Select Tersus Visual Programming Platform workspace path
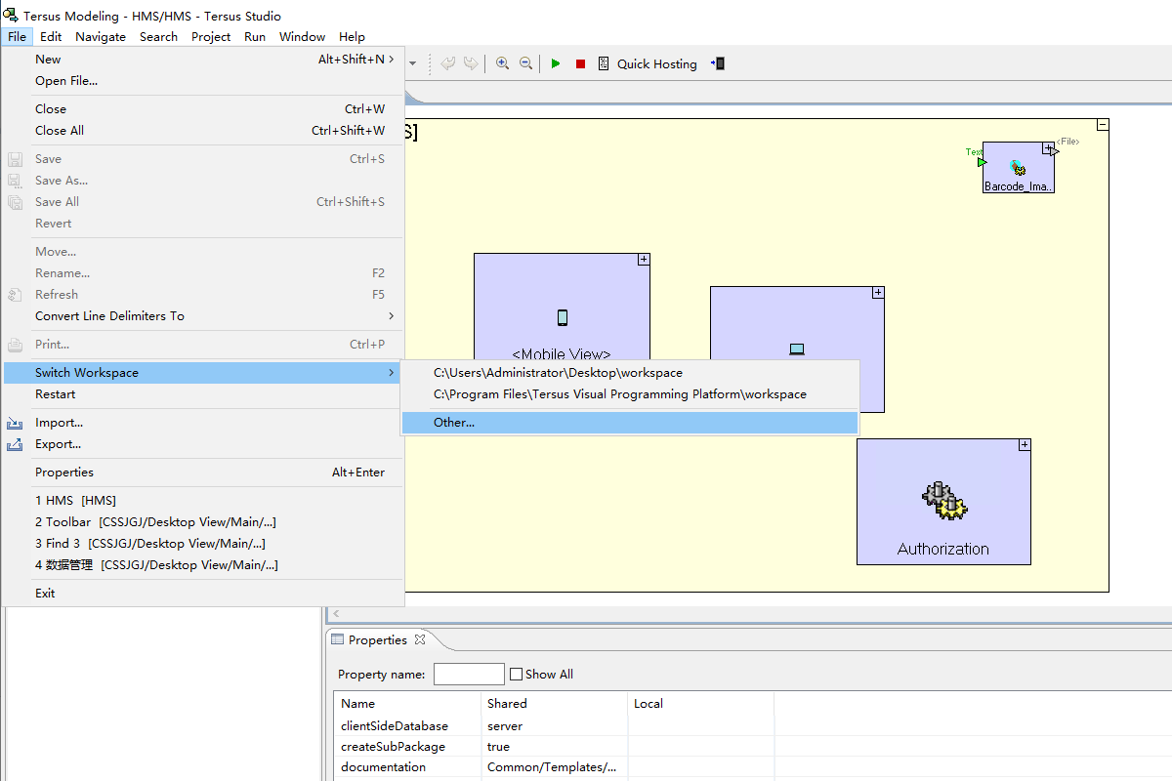1172x781 pixels. [629, 394]
